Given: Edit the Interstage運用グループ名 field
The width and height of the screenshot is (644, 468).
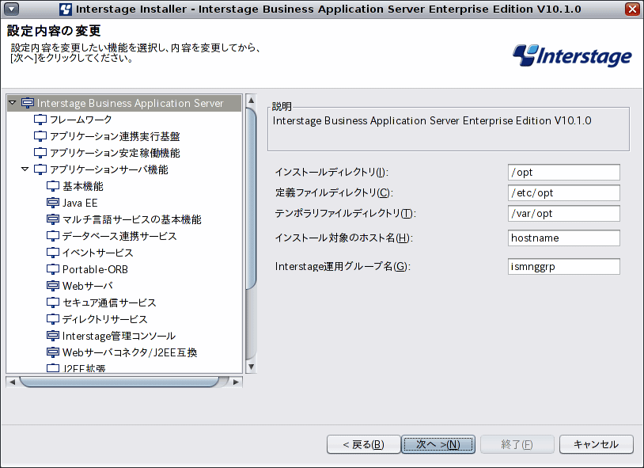Looking at the screenshot, I should point(564,267).
